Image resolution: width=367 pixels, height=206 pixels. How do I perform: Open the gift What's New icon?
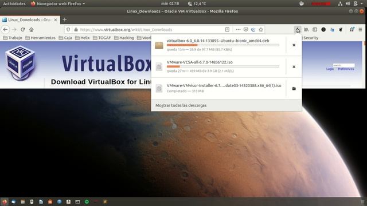pos(352,29)
